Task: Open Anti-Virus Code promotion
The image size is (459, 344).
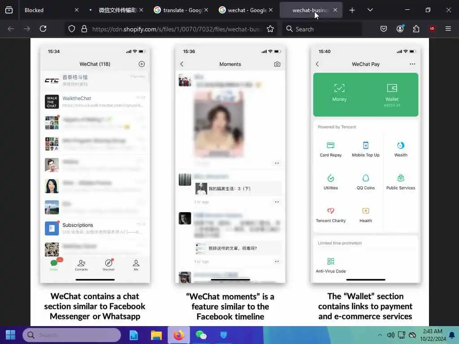Action: click(331, 265)
